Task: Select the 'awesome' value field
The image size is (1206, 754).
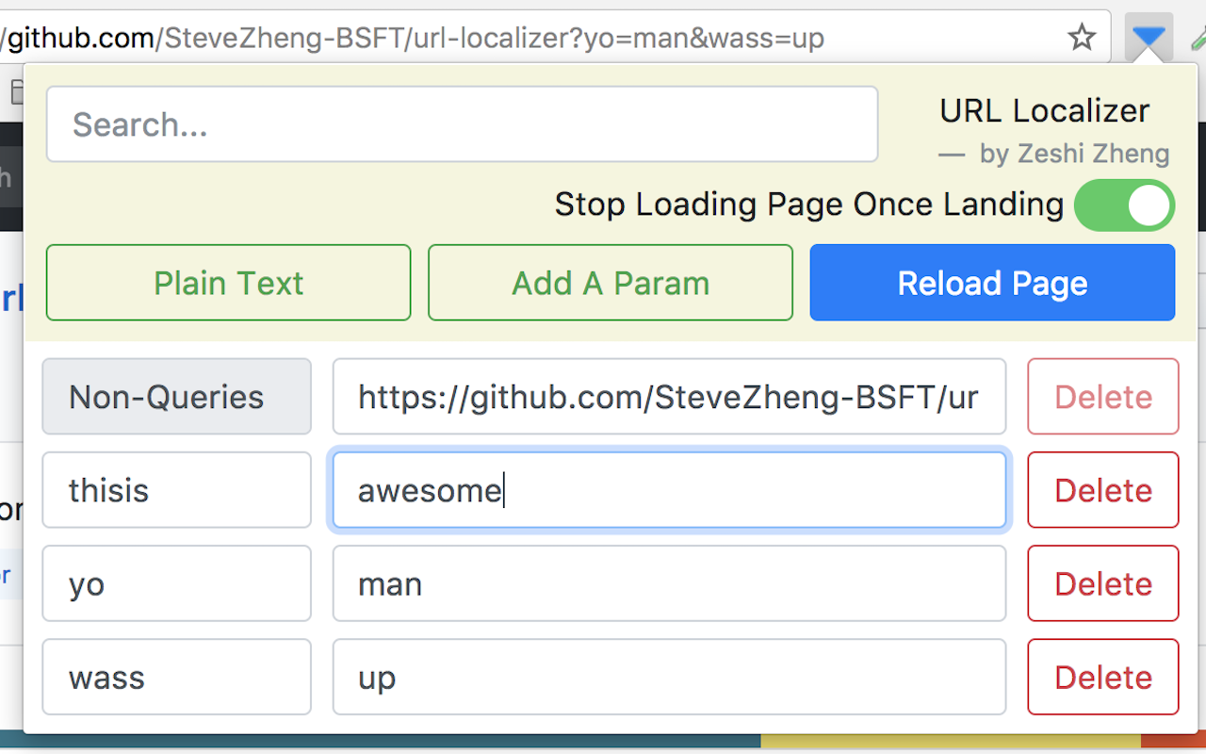Action: (669, 490)
